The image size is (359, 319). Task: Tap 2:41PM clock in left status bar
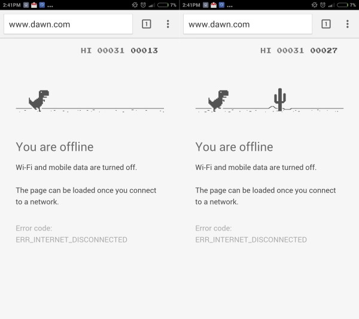click(11, 5)
